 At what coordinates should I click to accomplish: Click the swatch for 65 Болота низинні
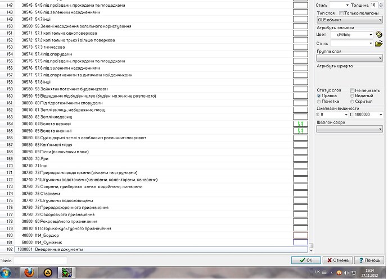(x=300, y=131)
